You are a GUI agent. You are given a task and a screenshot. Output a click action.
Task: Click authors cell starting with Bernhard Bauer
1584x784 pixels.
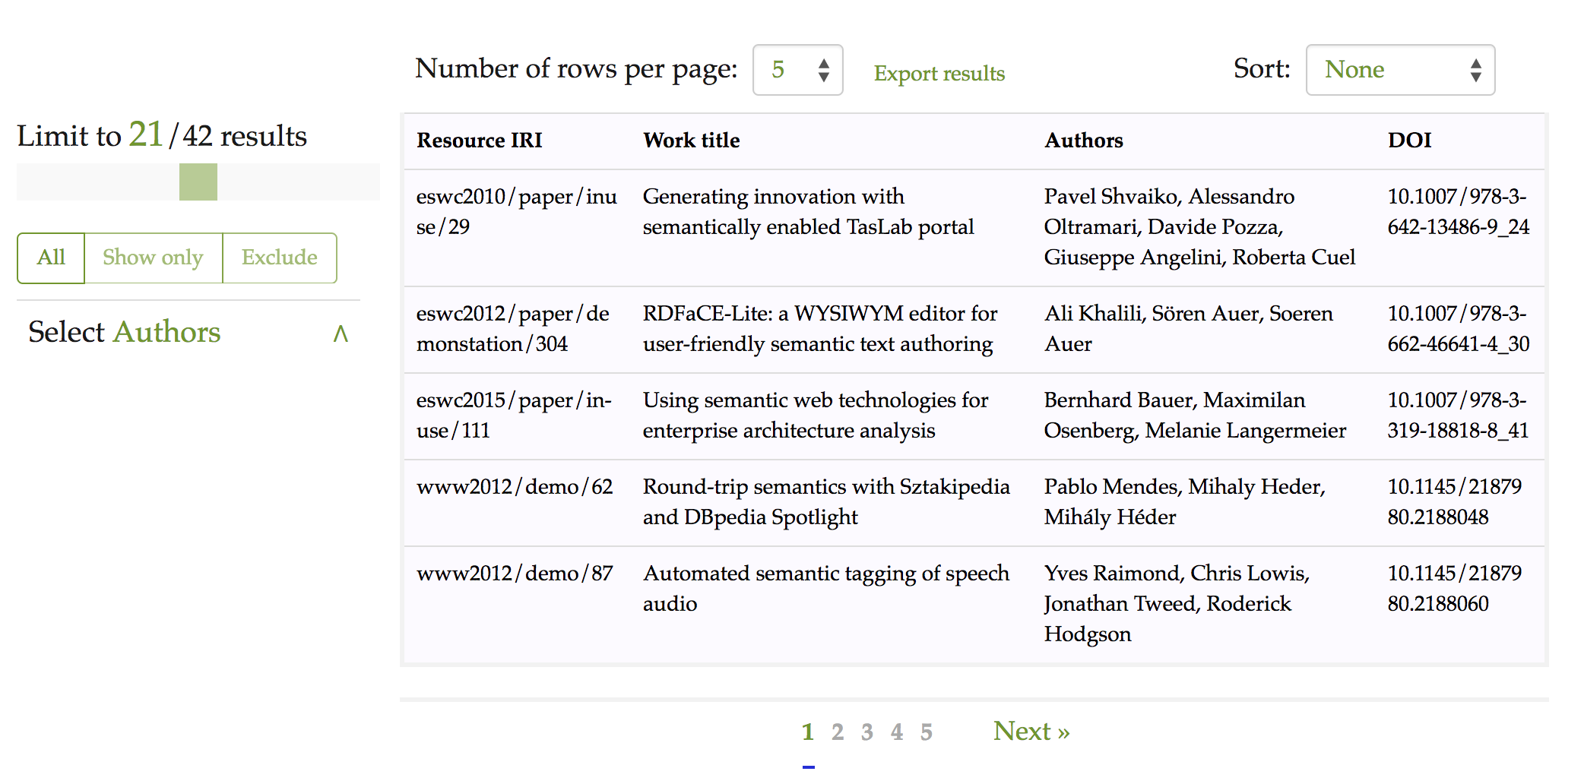point(1195,416)
